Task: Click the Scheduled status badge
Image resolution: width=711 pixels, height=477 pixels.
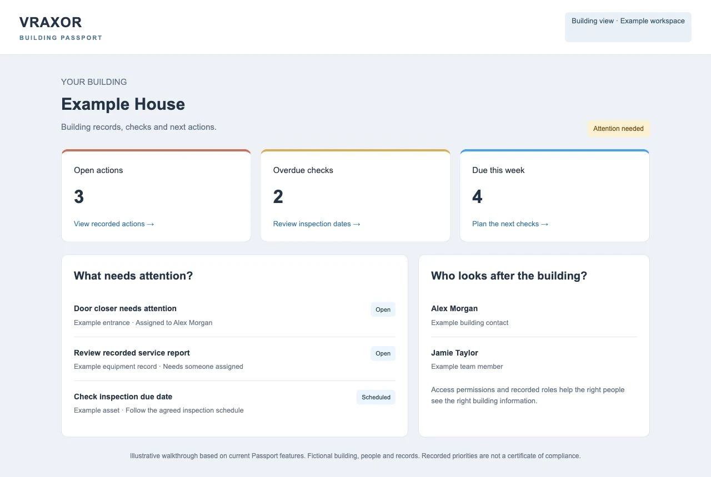Action: pyautogui.click(x=376, y=397)
